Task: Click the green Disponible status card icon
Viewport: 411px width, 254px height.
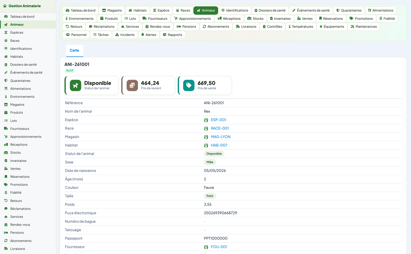Action: [x=75, y=85]
